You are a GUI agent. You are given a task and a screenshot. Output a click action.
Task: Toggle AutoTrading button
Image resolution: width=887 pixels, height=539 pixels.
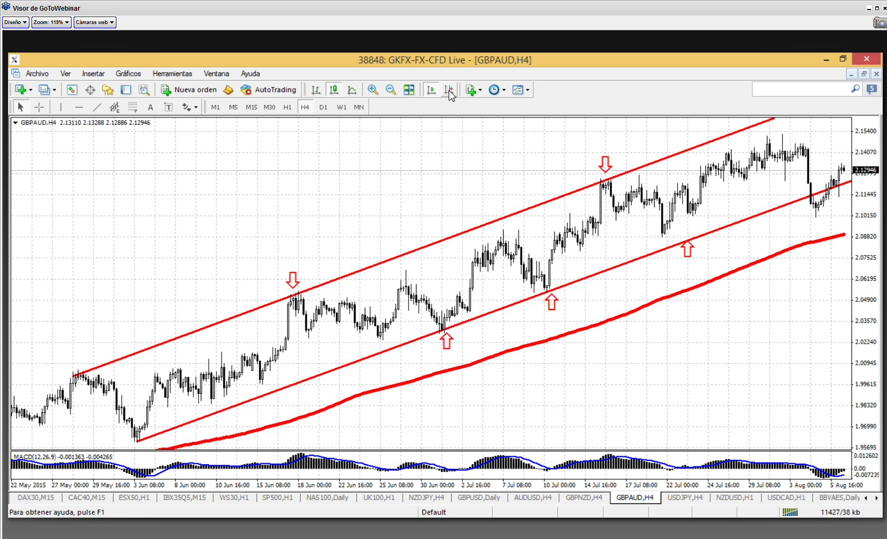(x=268, y=90)
